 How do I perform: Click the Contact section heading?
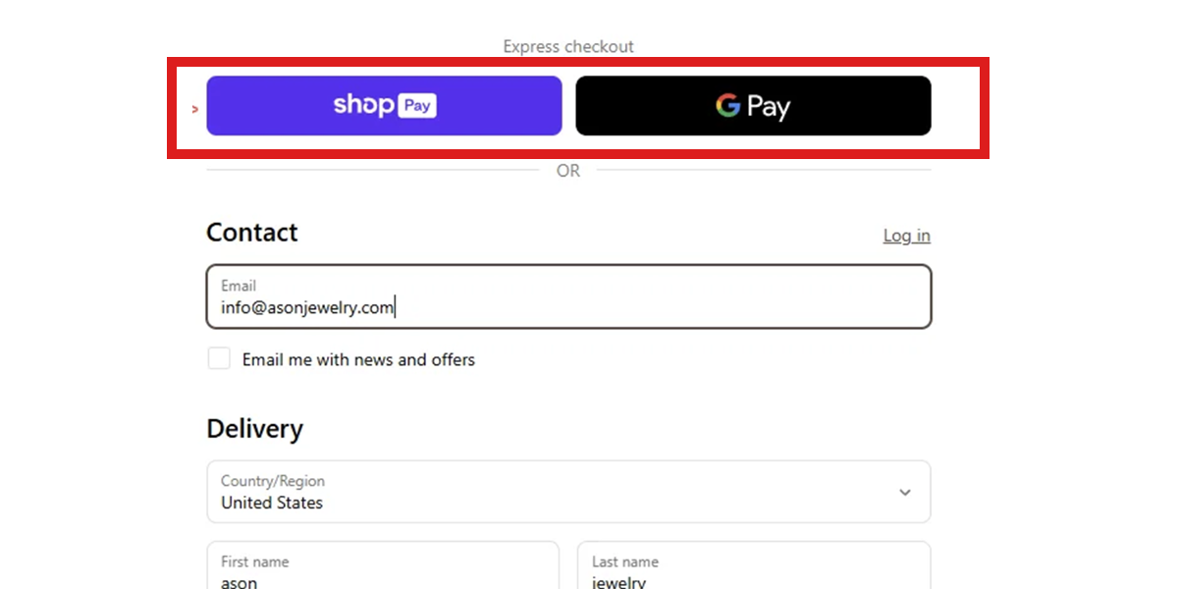pyautogui.click(x=251, y=233)
